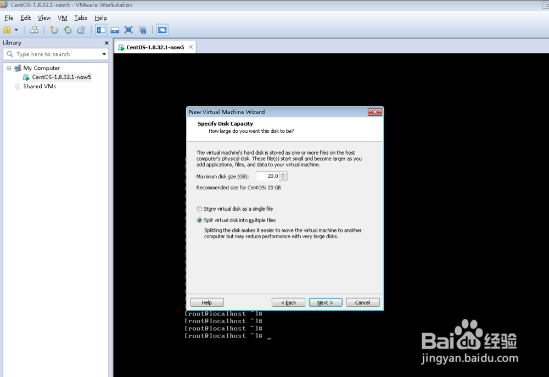This screenshot has height=377, width=549.
Task: Click Next to continue the wizard
Action: pyautogui.click(x=326, y=302)
